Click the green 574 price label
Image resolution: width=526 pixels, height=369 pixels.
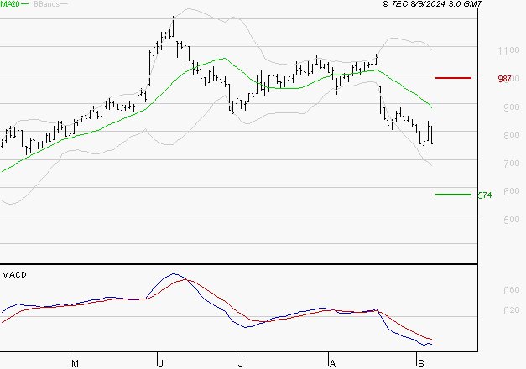click(485, 195)
